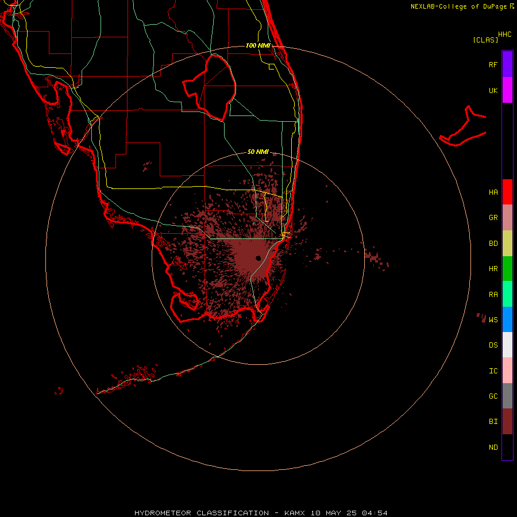Click the UK legend label
The width and height of the screenshot is (517, 517).
coord(493,90)
